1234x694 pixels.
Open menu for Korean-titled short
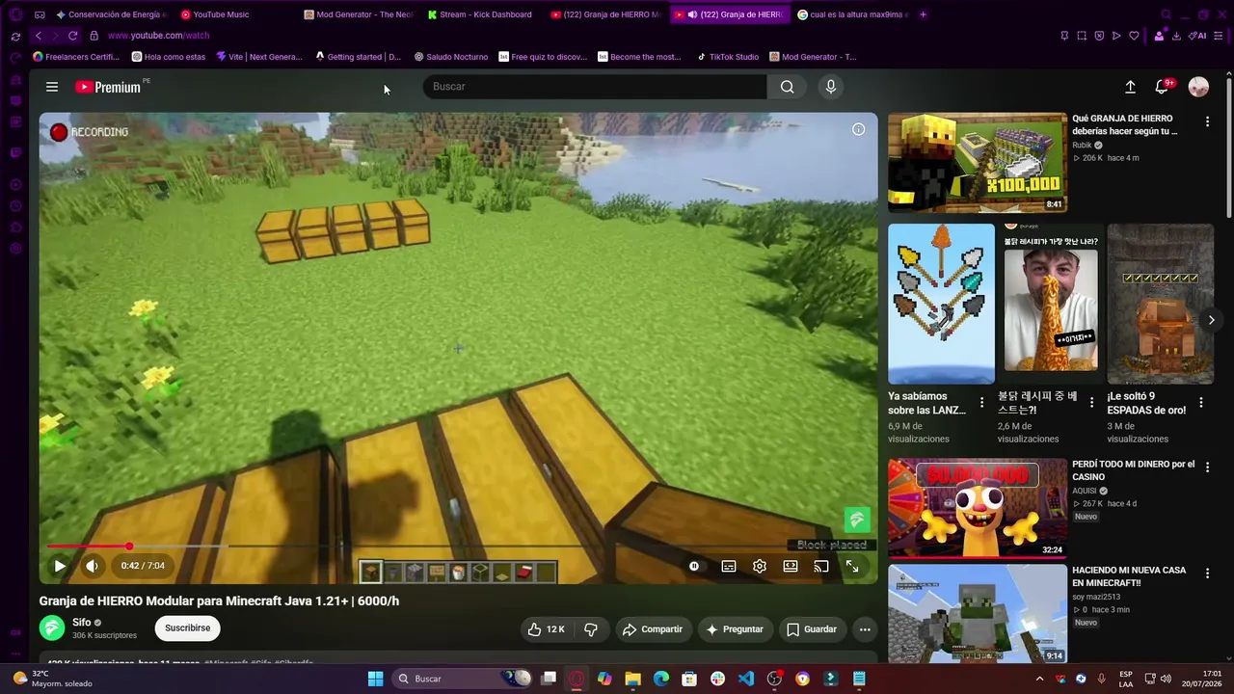pyautogui.click(x=1091, y=402)
